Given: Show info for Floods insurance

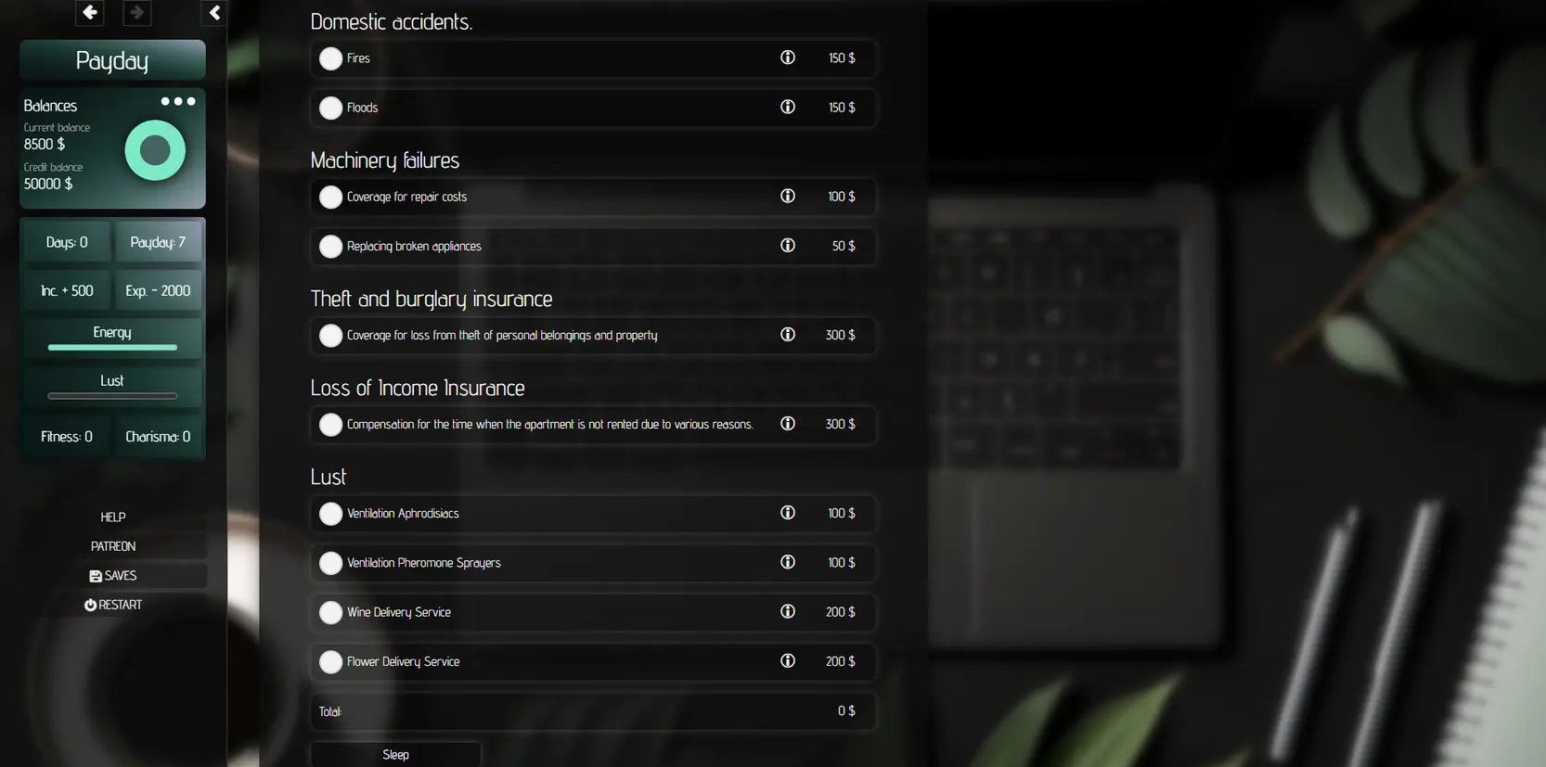Looking at the screenshot, I should coord(788,108).
